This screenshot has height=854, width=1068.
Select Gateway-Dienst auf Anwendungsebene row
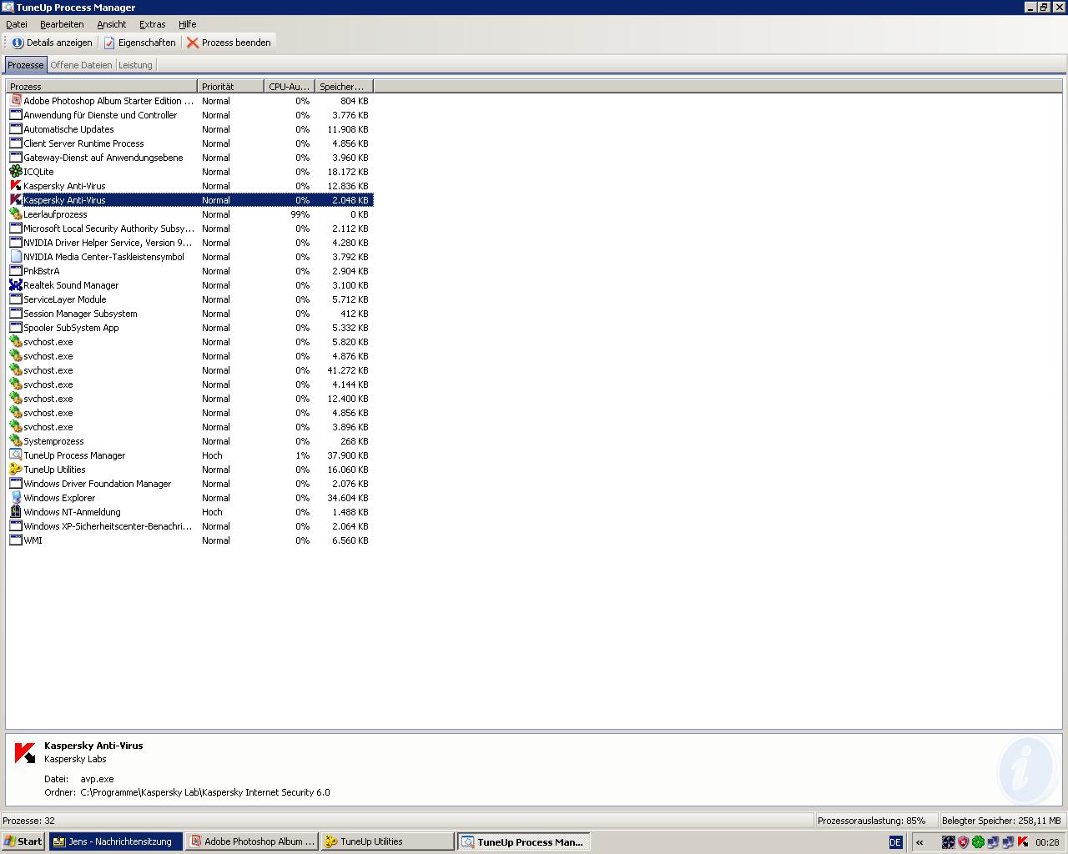click(x=190, y=158)
